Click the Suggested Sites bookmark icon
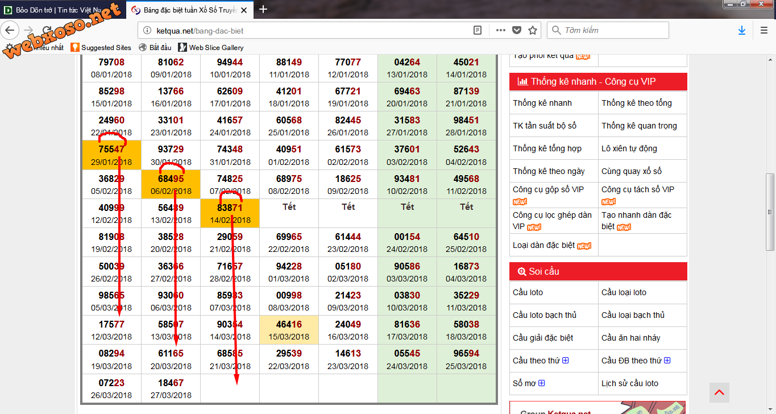This screenshot has height=414, width=776. (x=74, y=48)
